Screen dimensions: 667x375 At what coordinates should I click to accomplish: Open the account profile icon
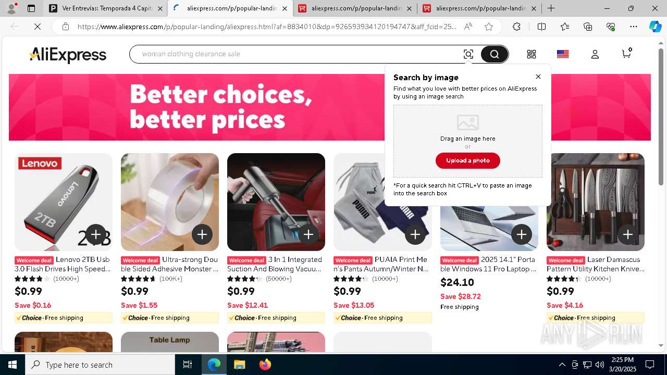(595, 54)
